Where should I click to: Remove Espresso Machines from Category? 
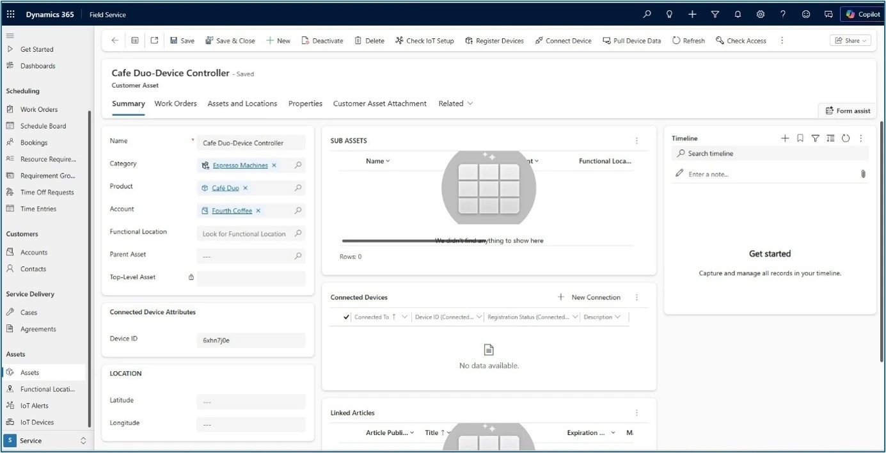274,165
